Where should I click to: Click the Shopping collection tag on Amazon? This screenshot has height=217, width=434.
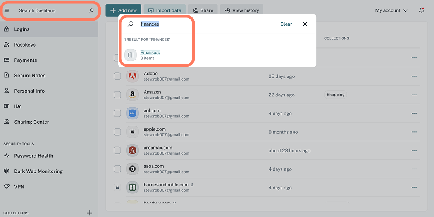click(x=335, y=95)
